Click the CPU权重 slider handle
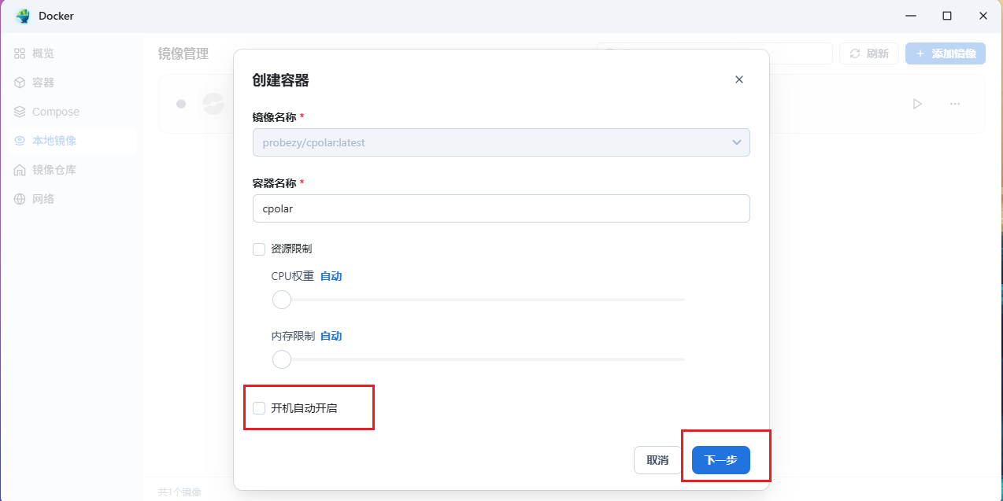The height and width of the screenshot is (501, 1003). 281,300
